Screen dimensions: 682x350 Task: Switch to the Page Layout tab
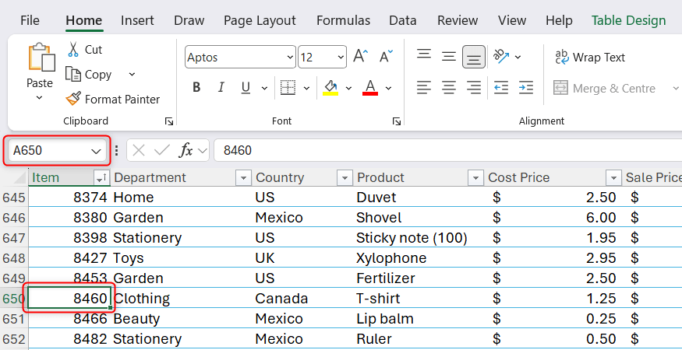(x=260, y=20)
